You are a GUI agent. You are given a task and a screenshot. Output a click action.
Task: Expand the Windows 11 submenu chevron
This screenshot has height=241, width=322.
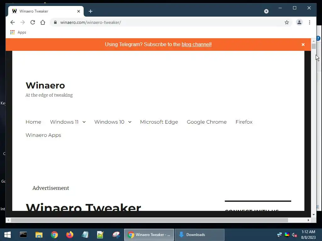coord(84,122)
